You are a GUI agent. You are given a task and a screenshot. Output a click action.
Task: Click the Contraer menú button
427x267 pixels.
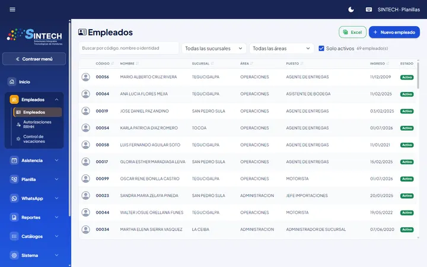tap(34, 59)
